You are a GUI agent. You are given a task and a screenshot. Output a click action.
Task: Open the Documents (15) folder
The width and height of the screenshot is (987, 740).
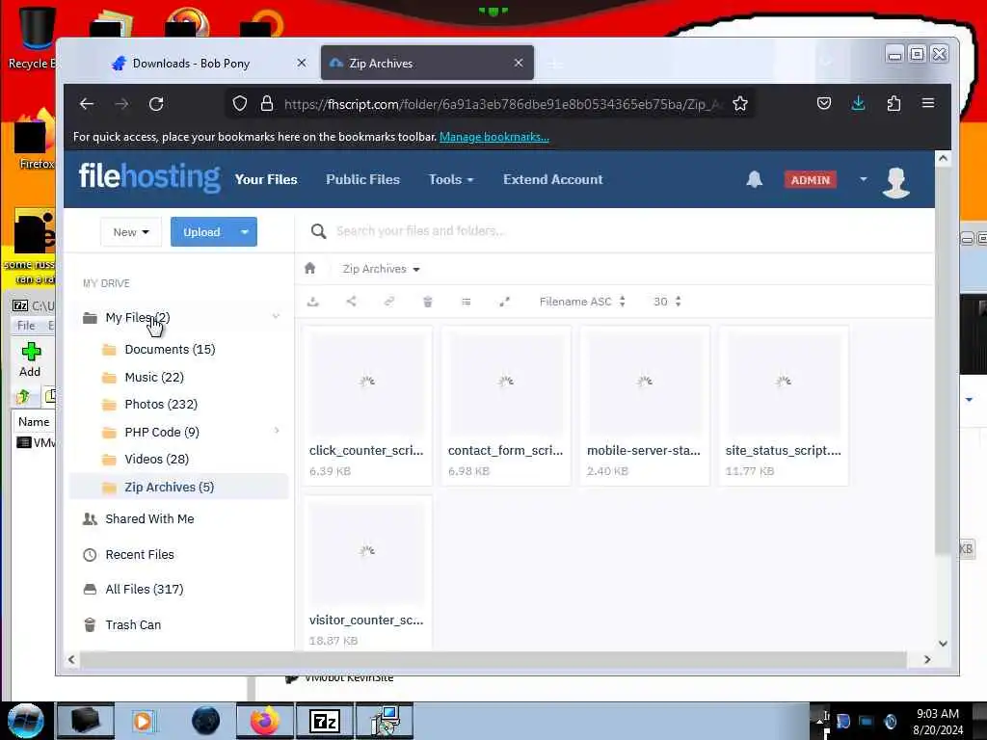pyautogui.click(x=170, y=349)
